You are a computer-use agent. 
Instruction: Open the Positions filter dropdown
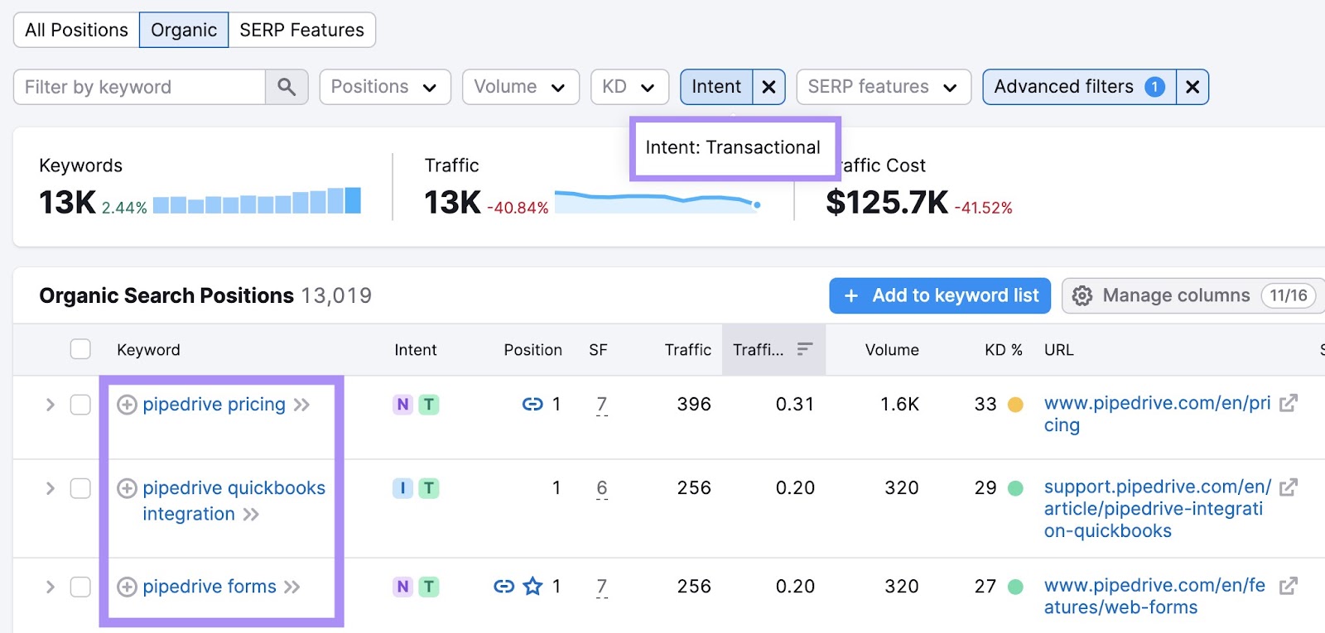coord(385,87)
